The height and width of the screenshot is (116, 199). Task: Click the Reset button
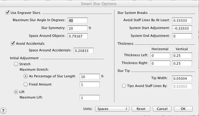141,109
